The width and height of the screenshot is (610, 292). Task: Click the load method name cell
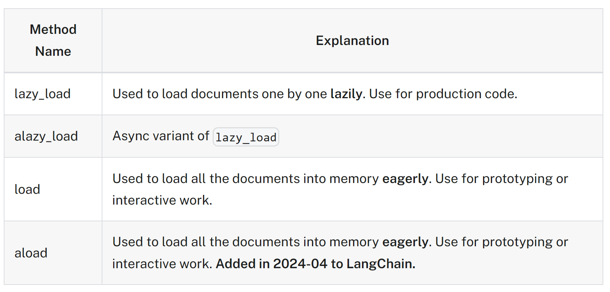point(27,189)
